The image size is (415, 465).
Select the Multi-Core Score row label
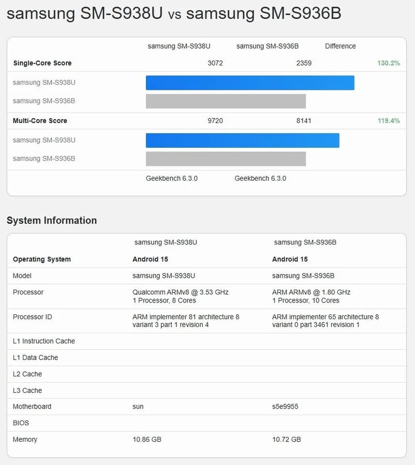tap(40, 121)
